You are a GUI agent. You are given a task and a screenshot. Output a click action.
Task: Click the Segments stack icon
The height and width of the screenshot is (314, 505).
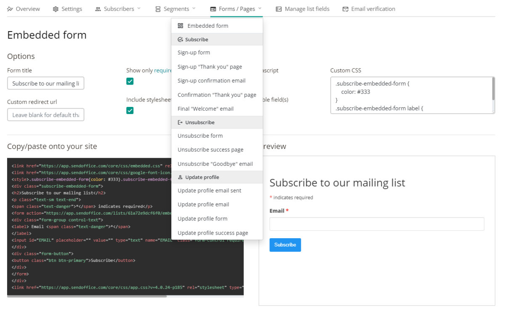point(158,9)
